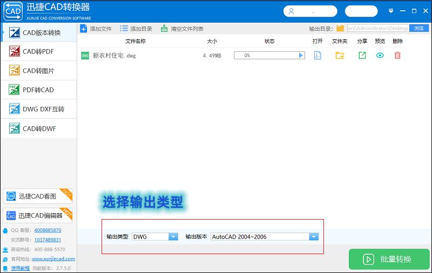Select the file name 新农村住宅.dwg
This screenshot has width=432, height=273.
pyautogui.click(x=114, y=56)
